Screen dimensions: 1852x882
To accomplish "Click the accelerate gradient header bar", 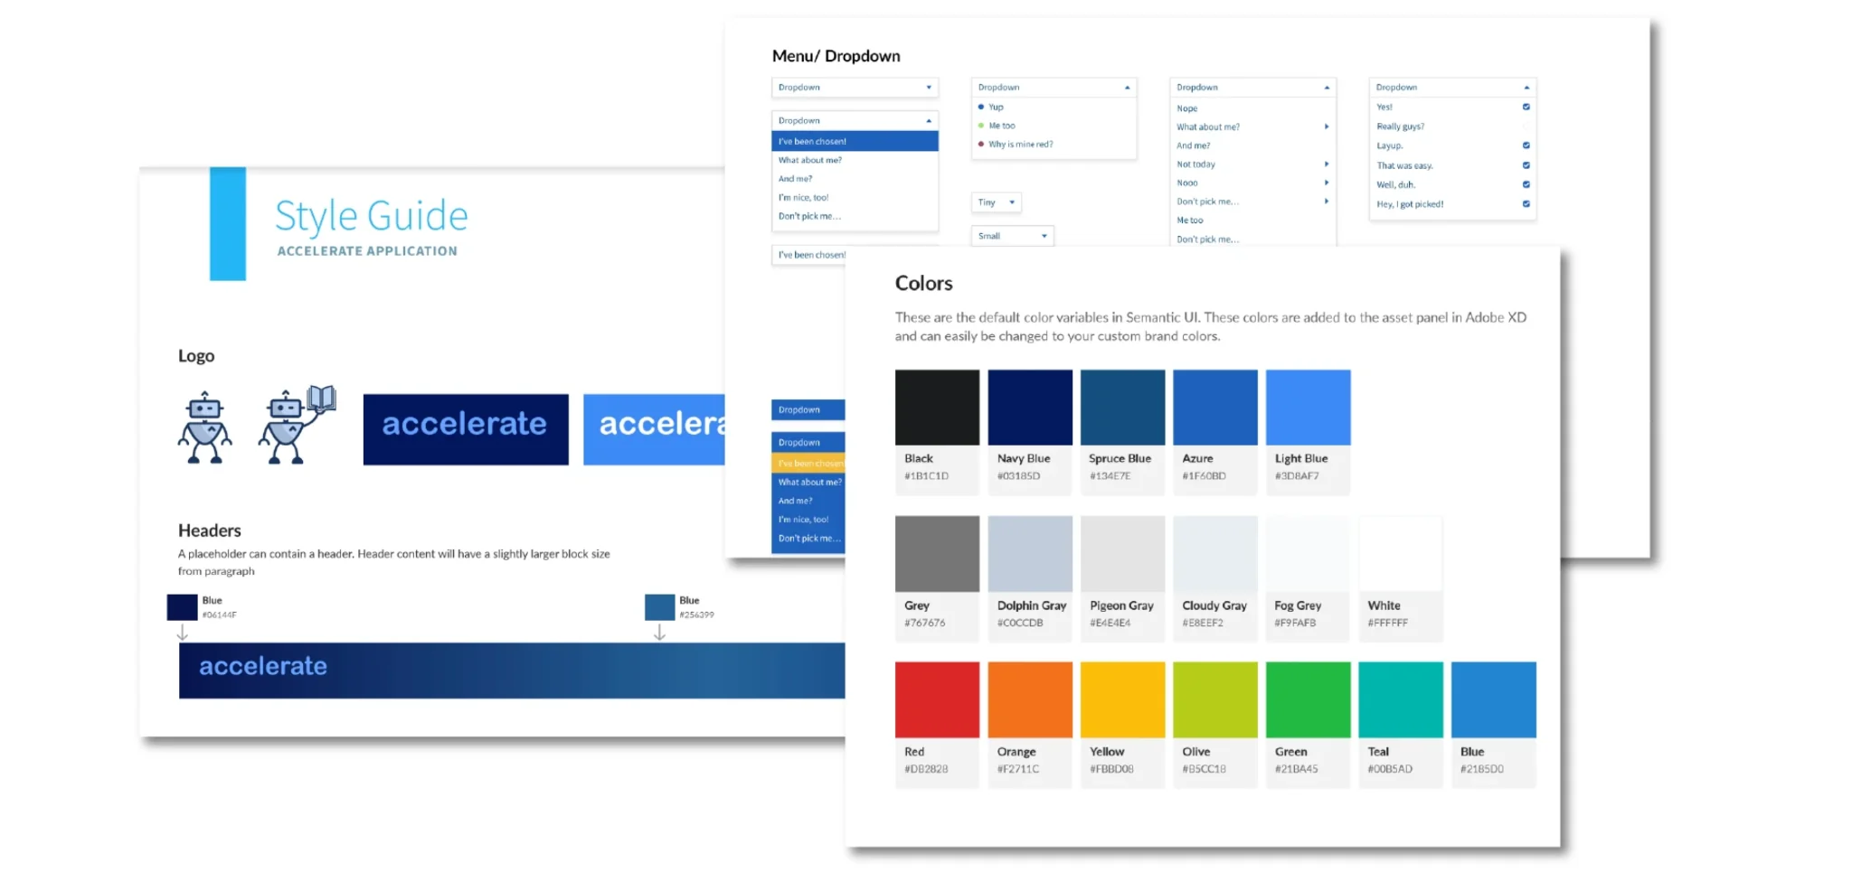I will click(512, 671).
